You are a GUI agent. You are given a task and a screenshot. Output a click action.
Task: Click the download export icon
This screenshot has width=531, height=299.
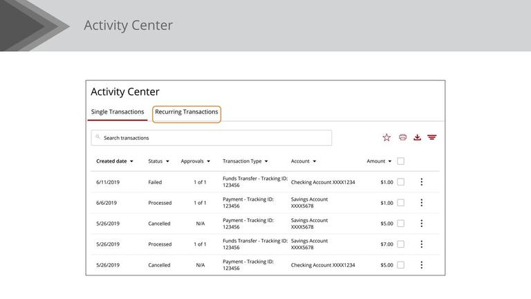(417, 138)
